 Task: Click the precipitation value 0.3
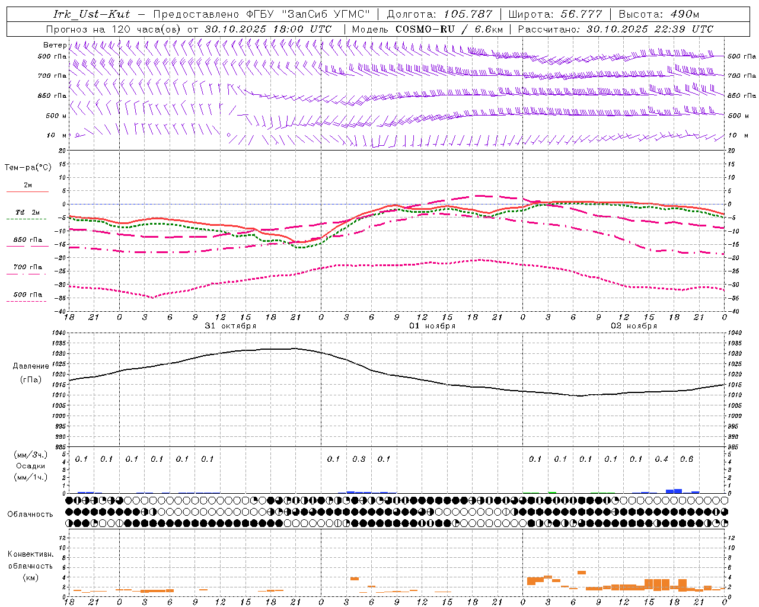tap(359, 459)
